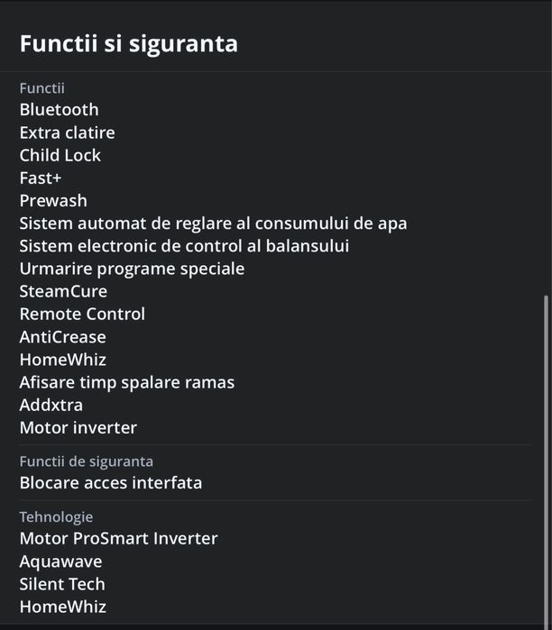
Task: Select the Child Lock entry
Action: click(60, 155)
